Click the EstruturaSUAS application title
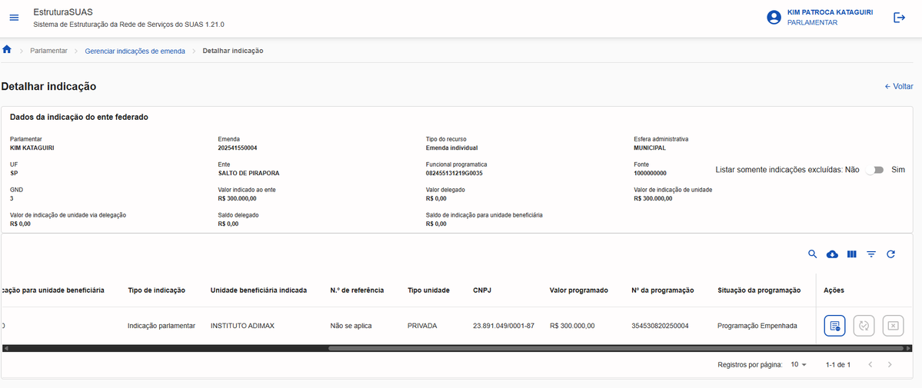This screenshot has width=922, height=388. point(63,12)
